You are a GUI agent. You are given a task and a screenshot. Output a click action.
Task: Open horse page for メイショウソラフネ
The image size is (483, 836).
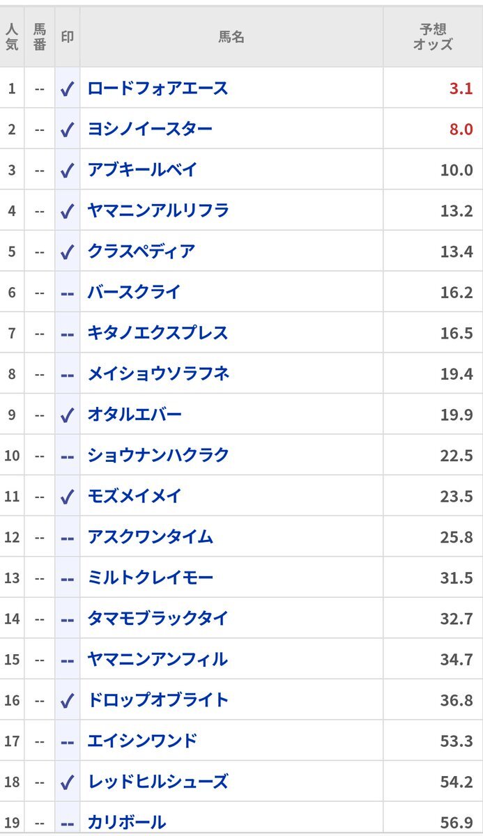158,374
